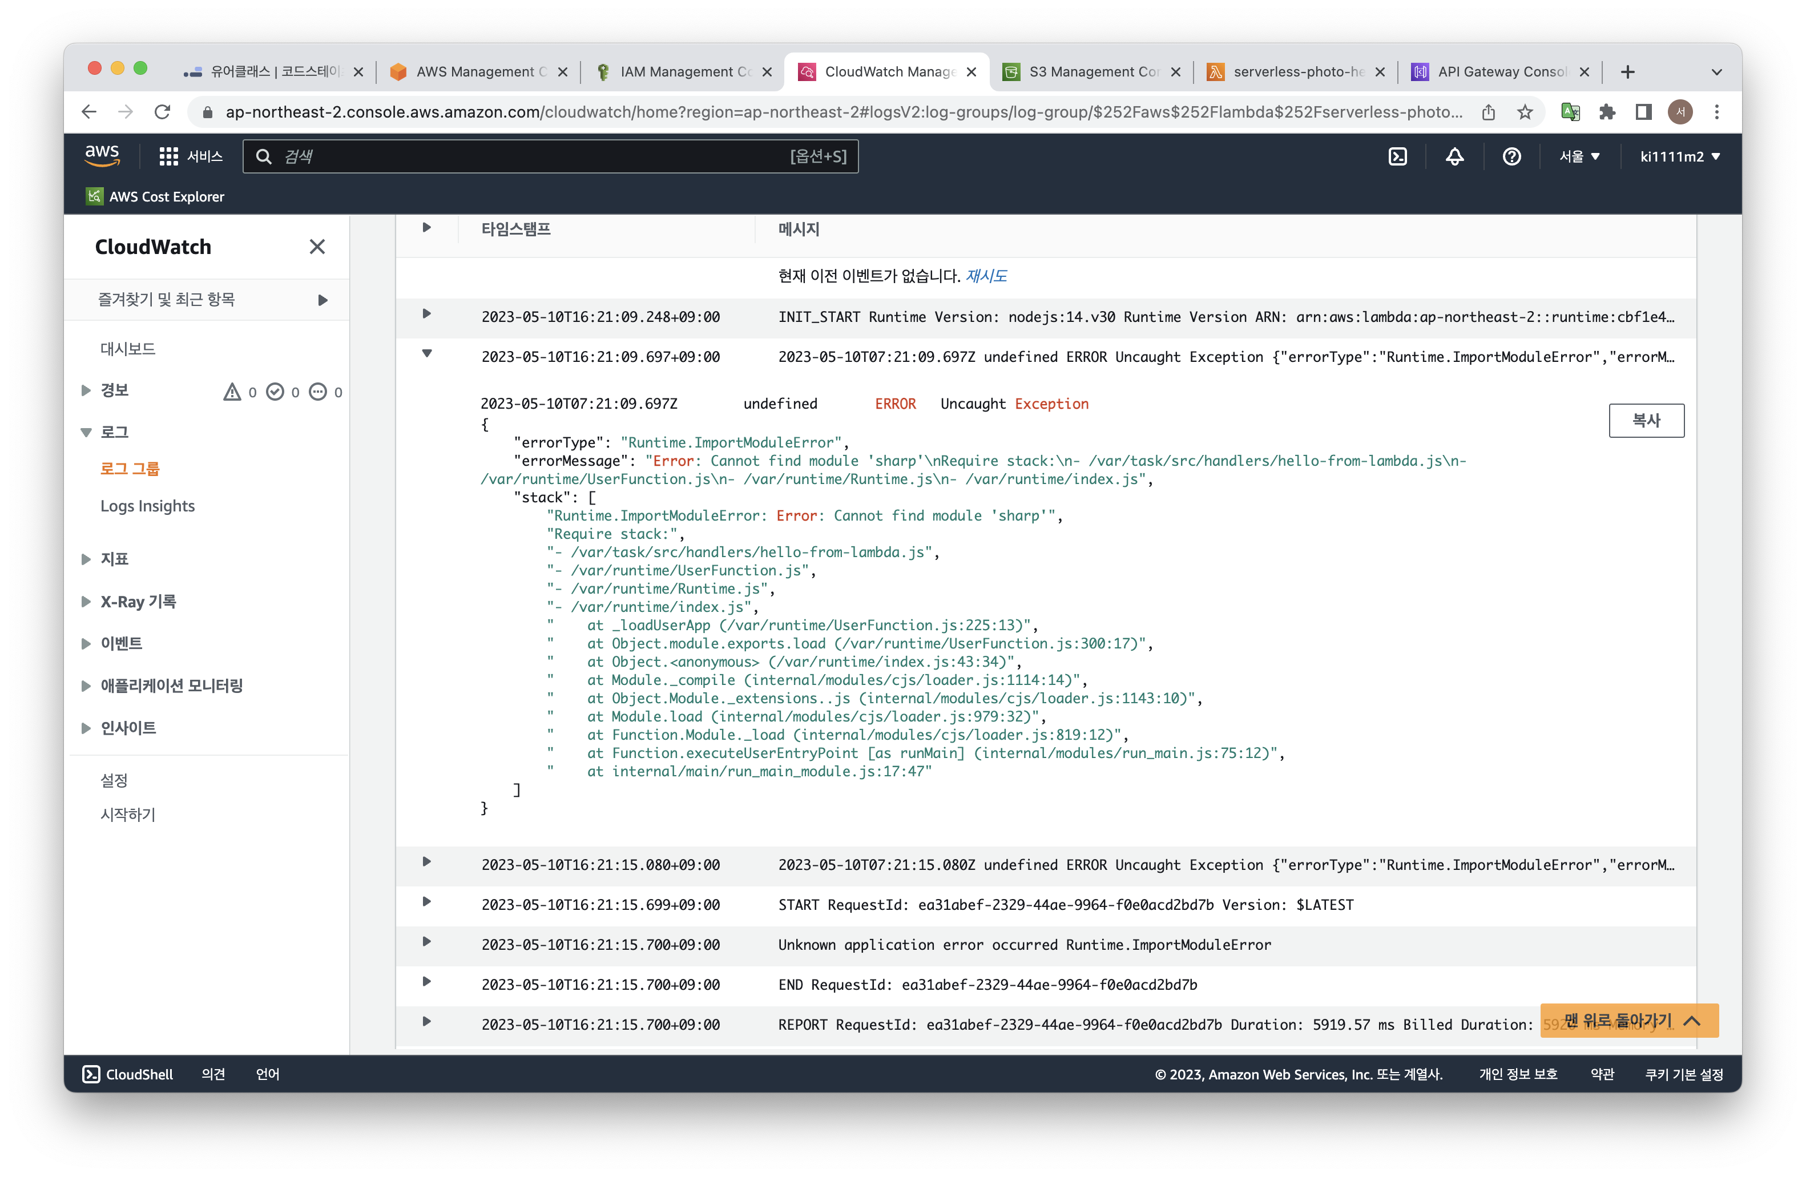Open 로그 그룹 in the sidebar
Viewport: 1806px width, 1177px height.
(x=130, y=469)
